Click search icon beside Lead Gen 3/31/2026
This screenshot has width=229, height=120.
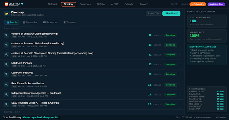[x=7, y=74]
